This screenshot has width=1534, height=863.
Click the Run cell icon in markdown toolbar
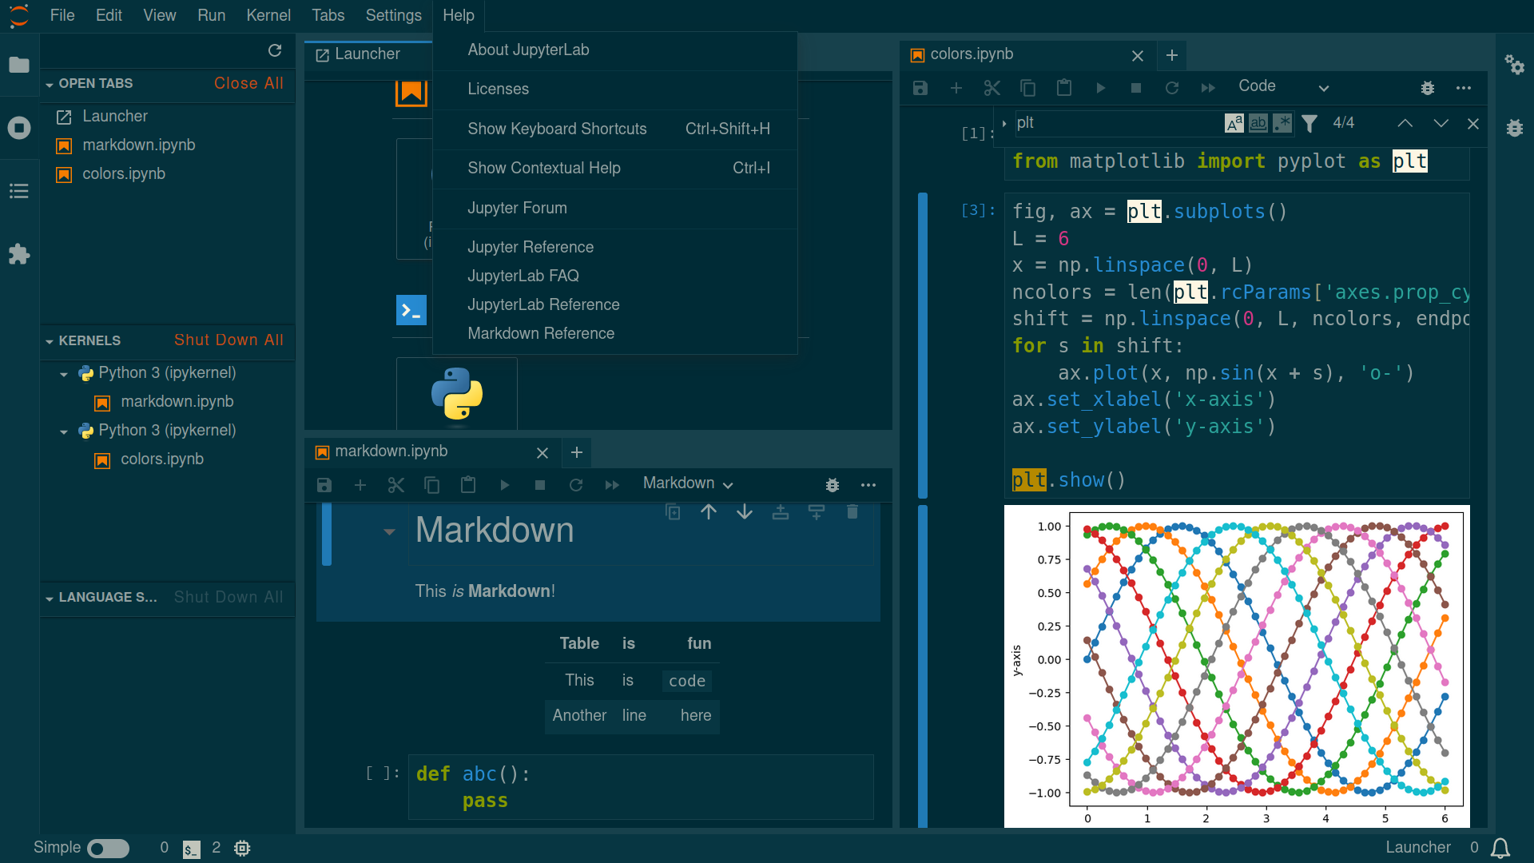pyautogui.click(x=505, y=485)
